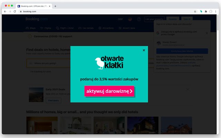Open a new browser tab
Screen dimensions: 221x138
55,6
